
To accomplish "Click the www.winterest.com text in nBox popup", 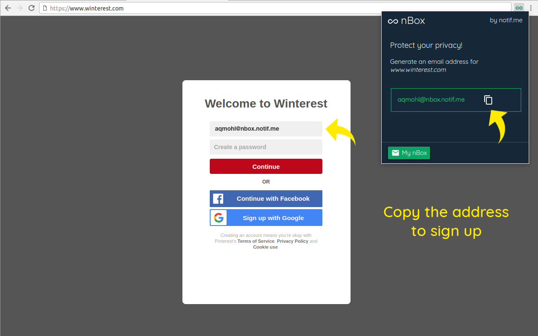I will coord(418,70).
